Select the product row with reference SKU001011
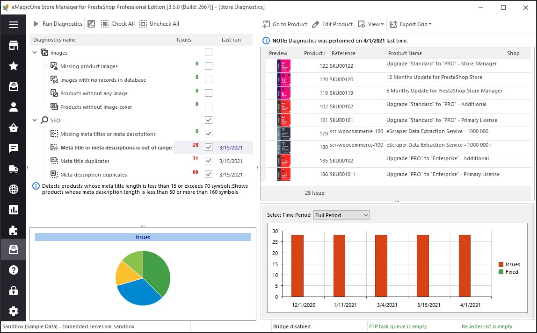Viewport: 537px width, 333px height. 399,174
